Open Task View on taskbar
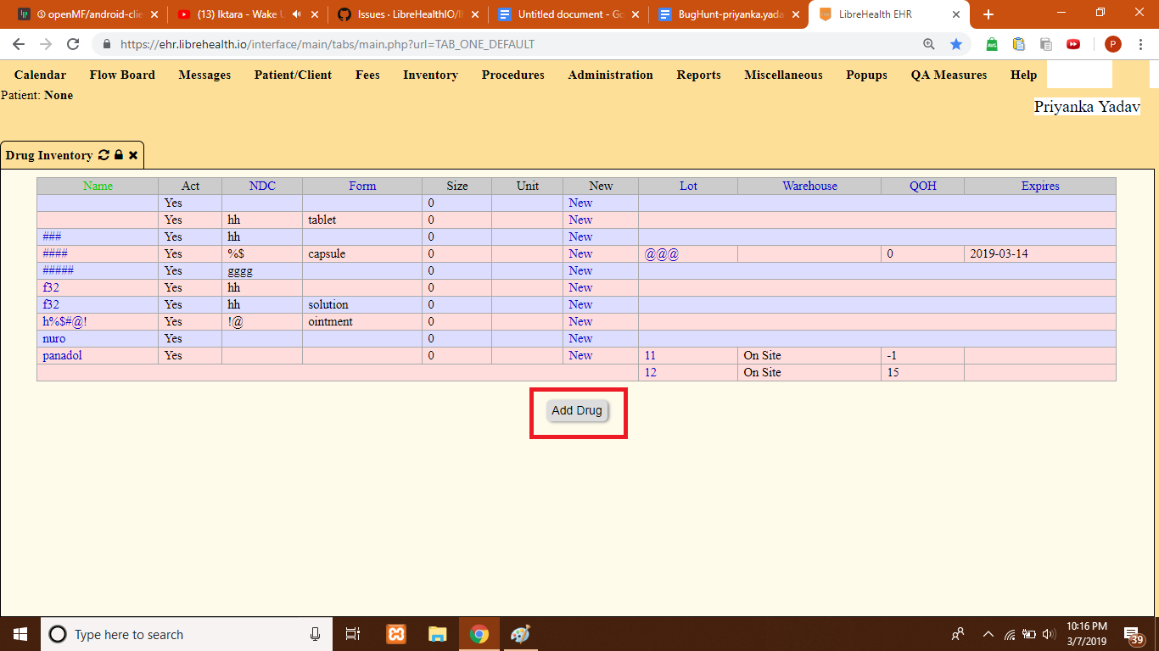This screenshot has width=1159, height=651. coord(354,634)
